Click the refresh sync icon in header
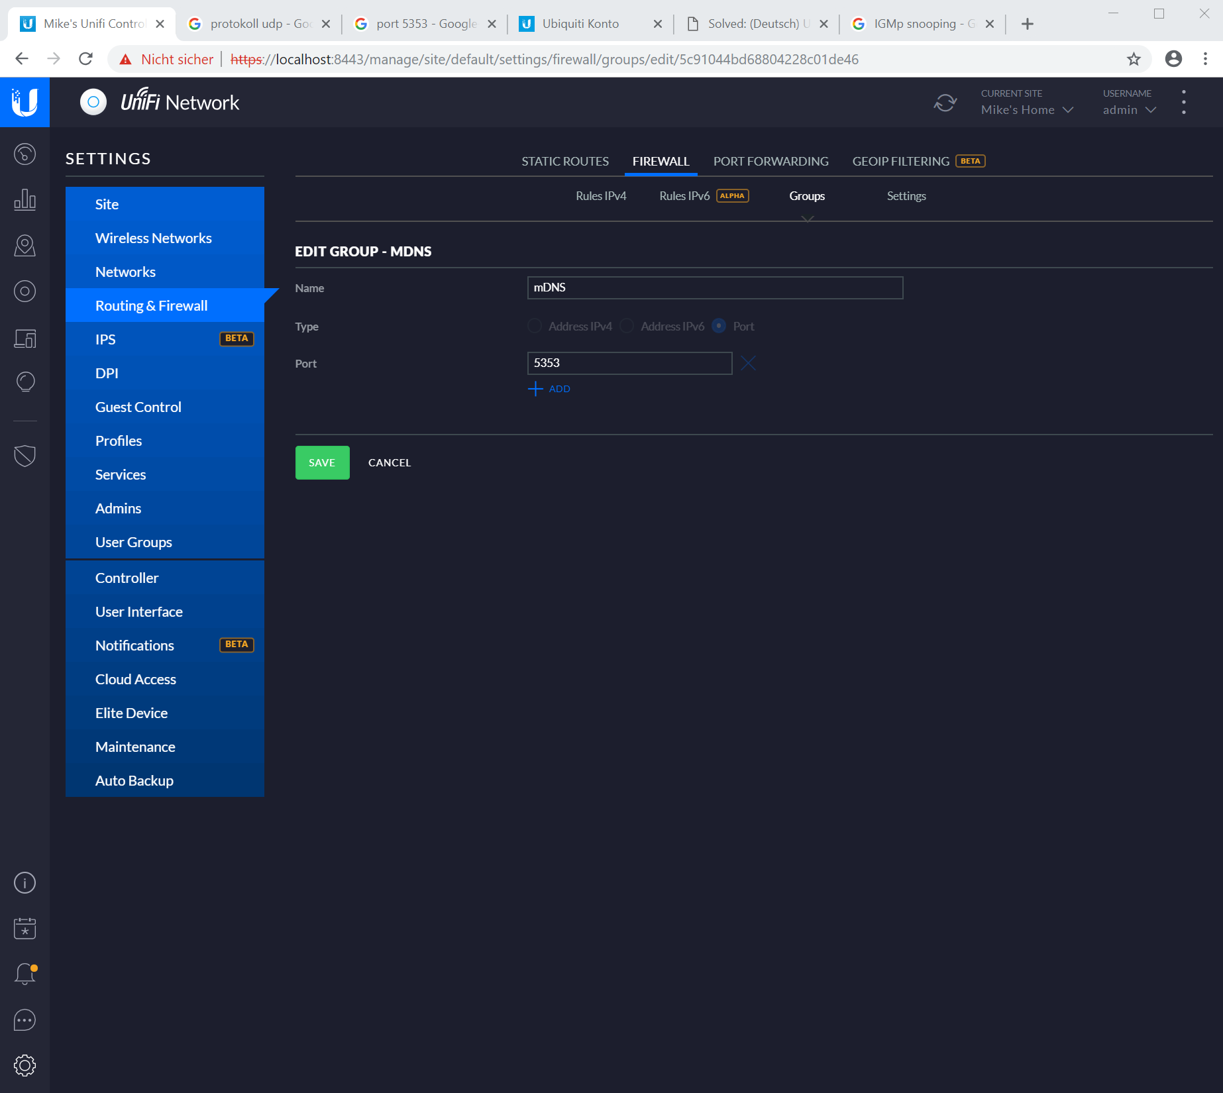The height and width of the screenshot is (1093, 1223). point(945,103)
